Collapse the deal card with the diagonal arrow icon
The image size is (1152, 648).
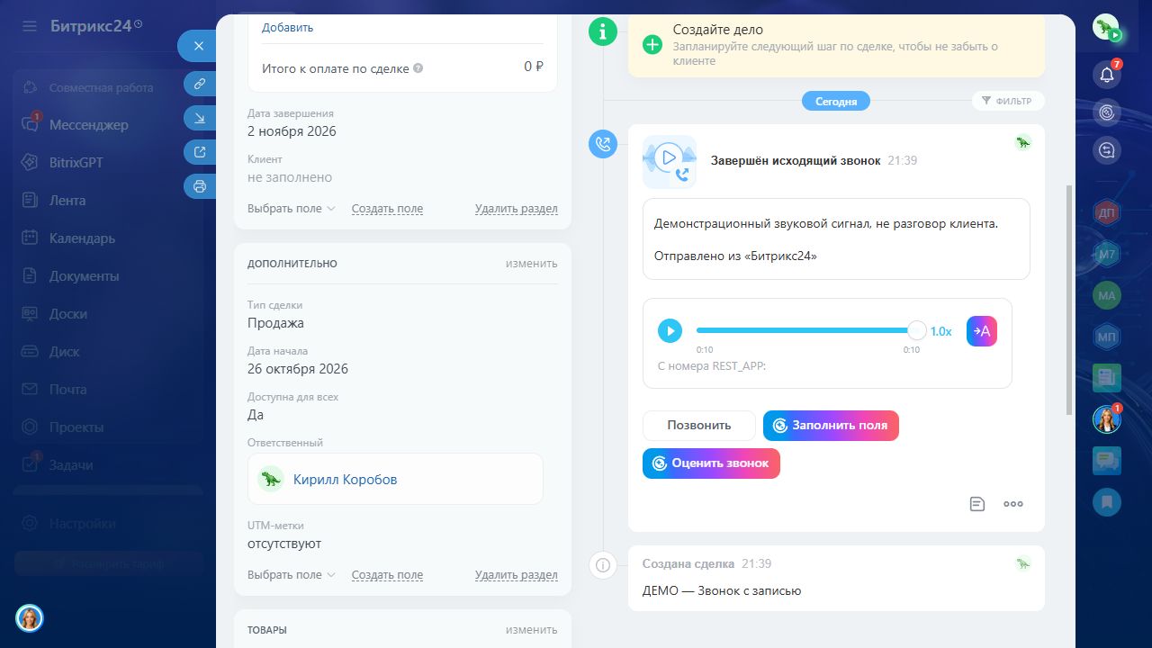point(199,118)
